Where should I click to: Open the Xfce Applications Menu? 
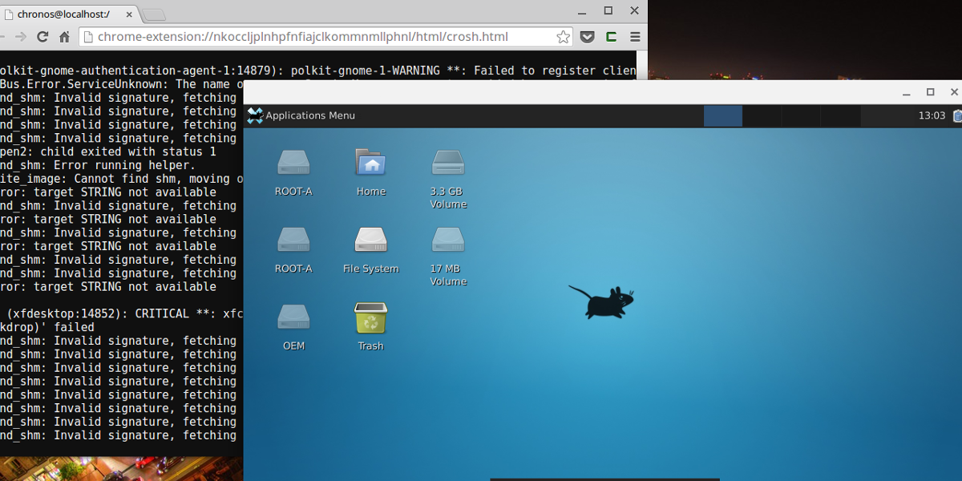point(301,115)
